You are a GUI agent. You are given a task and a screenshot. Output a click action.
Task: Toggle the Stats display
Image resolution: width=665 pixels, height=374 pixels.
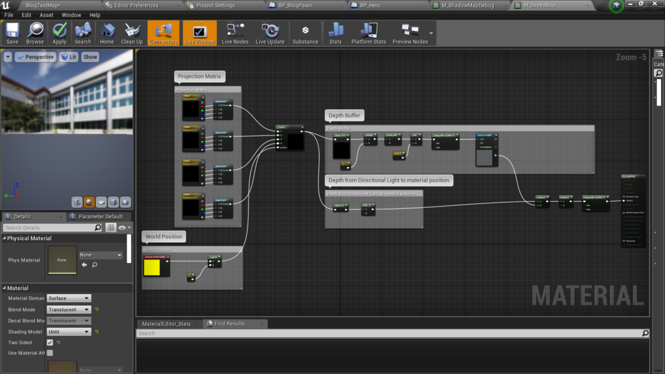click(x=336, y=33)
